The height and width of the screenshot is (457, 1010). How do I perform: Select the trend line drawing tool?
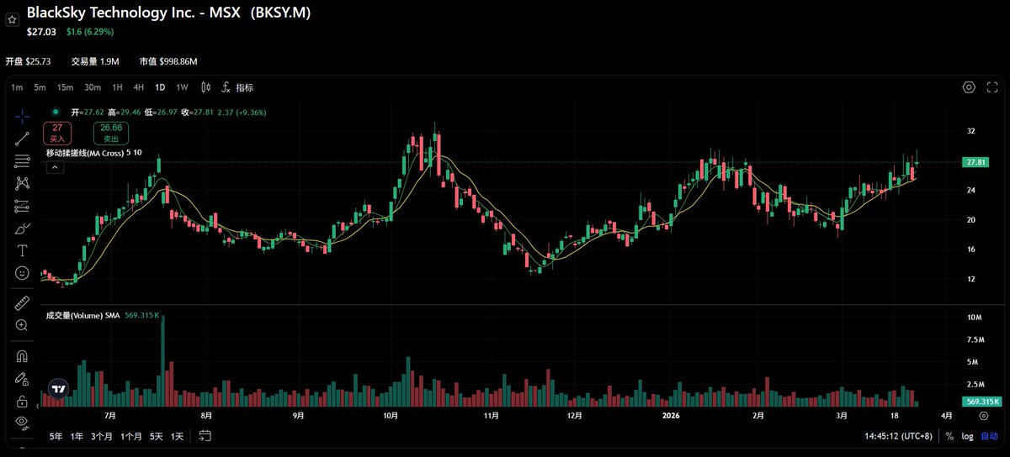tap(22, 139)
